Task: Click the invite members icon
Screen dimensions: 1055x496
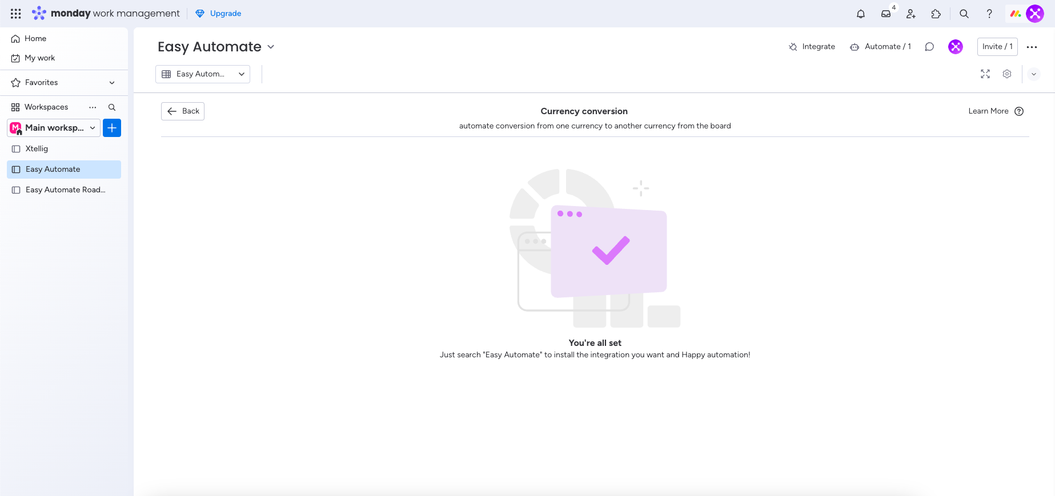Action: click(x=910, y=14)
